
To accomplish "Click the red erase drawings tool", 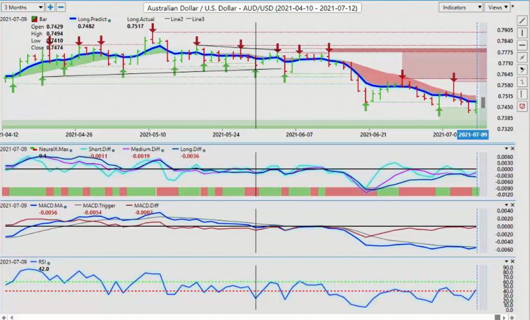I will tap(522, 107).
